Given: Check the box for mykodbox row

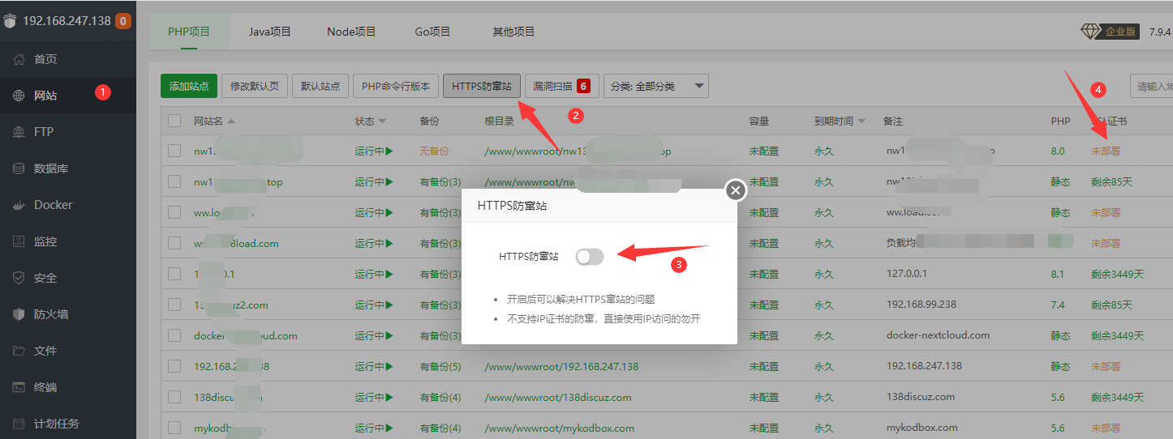Looking at the screenshot, I should coord(174,428).
